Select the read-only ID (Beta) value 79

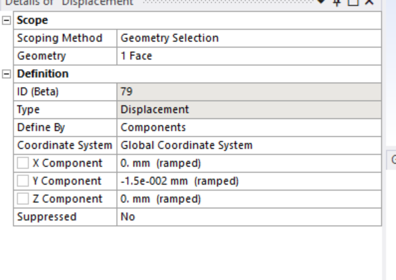(249, 92)
